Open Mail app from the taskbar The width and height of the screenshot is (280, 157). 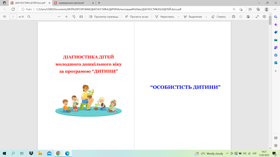click(49, 153)
